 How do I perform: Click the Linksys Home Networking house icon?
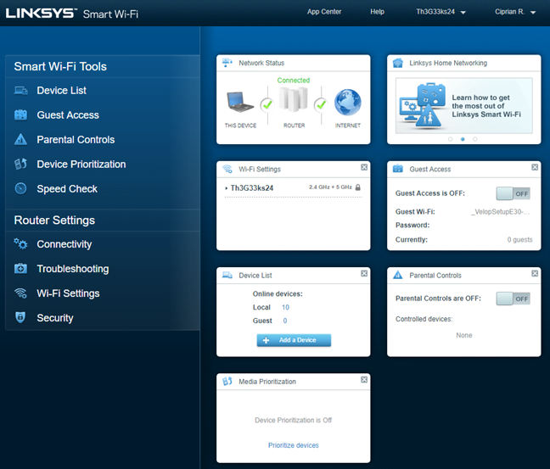point(398,63)
